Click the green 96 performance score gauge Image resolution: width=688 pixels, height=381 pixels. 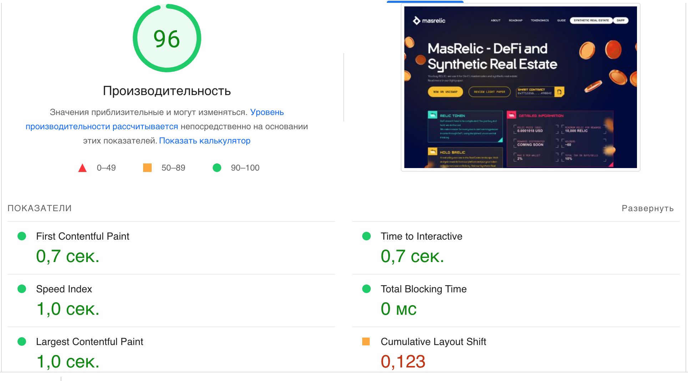click(x=167, y=38)
